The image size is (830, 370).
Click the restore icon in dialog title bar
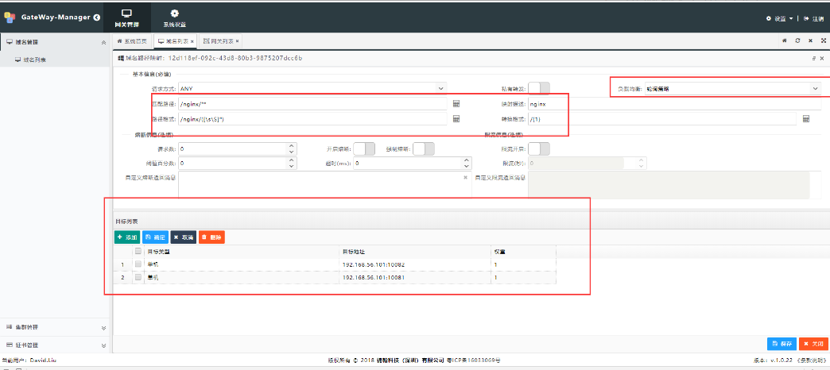[814, 58]
